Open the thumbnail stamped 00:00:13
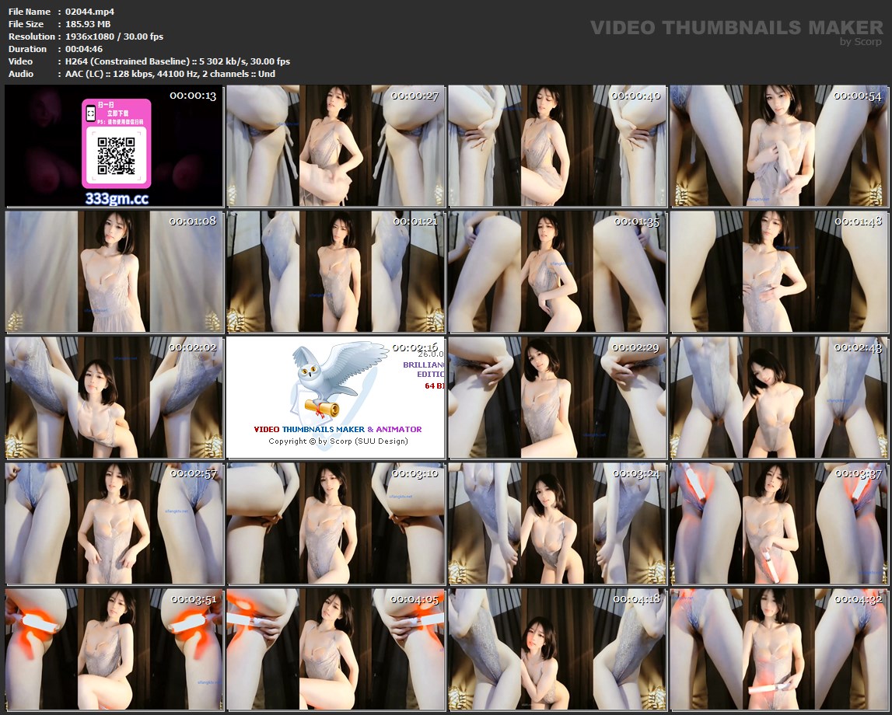Screen dimensions: 892x715 point(114,146)
